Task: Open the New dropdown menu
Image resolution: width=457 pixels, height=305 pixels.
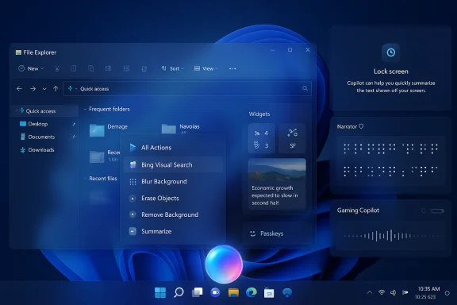Action: [31, 68]
